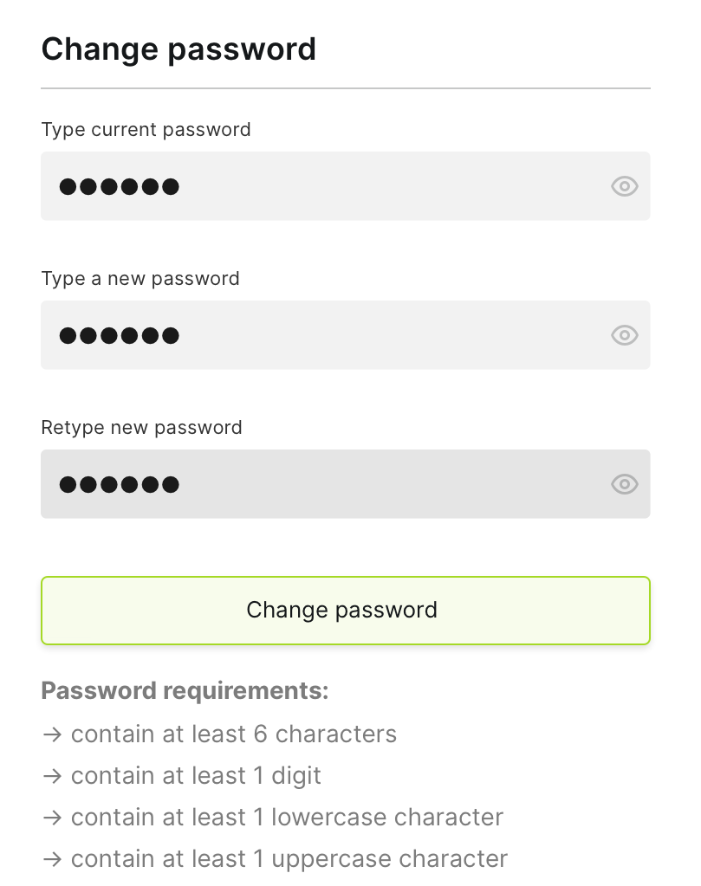Click the bold Change password page heading
This screenshot has width=701, height=886.
178,49
